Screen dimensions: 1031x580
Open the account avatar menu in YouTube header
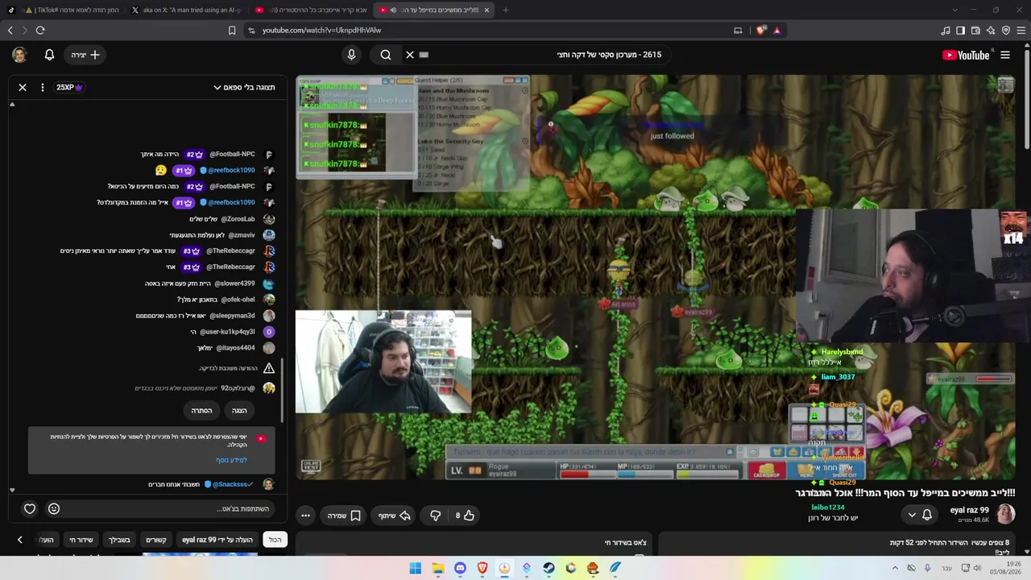(x=19, y=55)
